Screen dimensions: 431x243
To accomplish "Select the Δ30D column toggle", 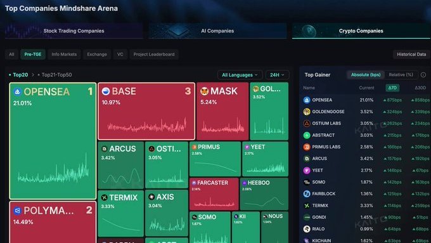I will (x=420, y=88).
